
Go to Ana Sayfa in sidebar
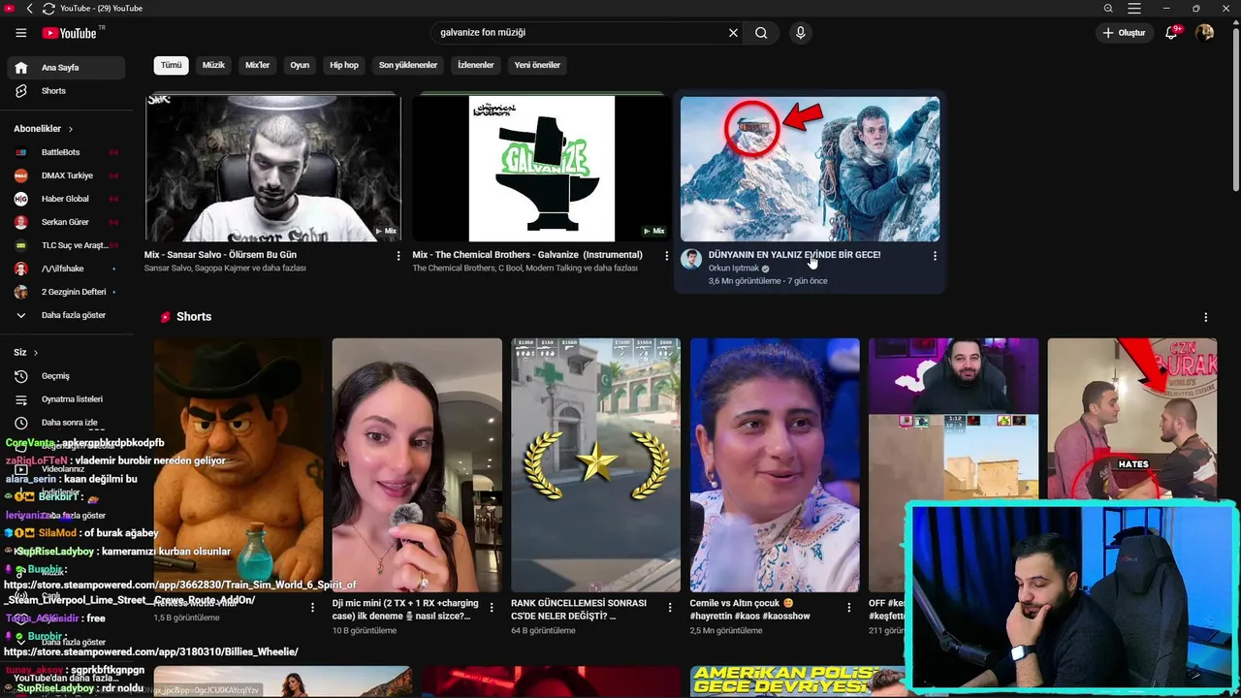tap(66, 68)
